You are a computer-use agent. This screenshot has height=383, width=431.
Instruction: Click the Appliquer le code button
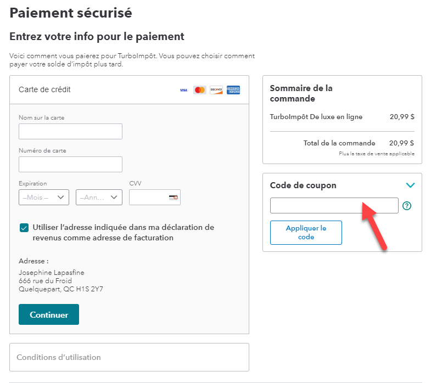coord(306,233)
